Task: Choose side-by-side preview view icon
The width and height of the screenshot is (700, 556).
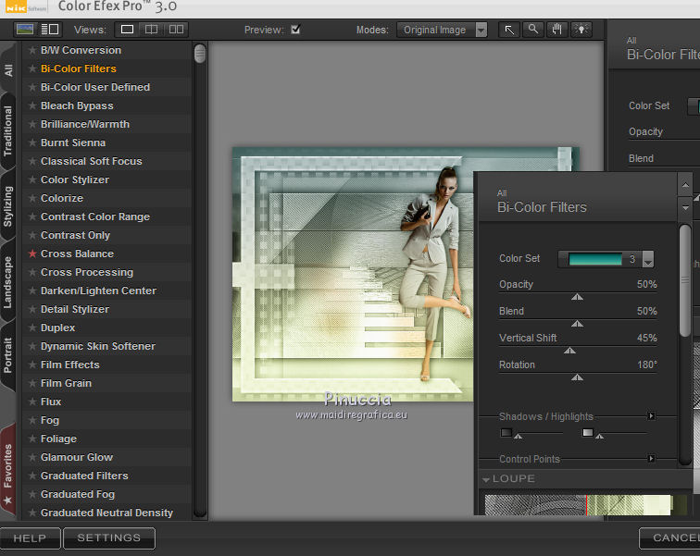Action: 175,30
